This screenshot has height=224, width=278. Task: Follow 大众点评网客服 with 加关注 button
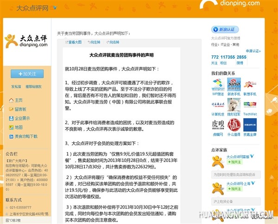coord(234,162)
